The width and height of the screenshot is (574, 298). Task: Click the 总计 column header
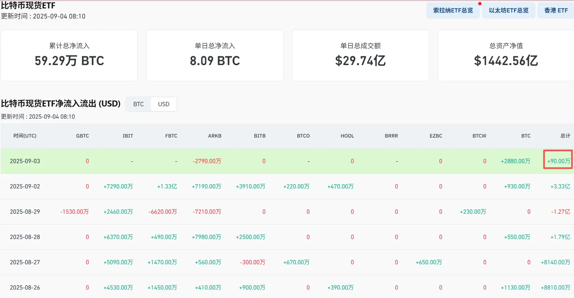(x=565, y=136)
